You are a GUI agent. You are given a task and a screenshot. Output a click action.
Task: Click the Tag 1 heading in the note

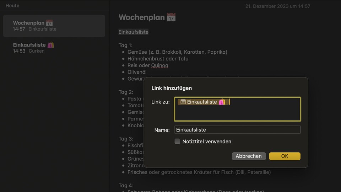point(125,45)
